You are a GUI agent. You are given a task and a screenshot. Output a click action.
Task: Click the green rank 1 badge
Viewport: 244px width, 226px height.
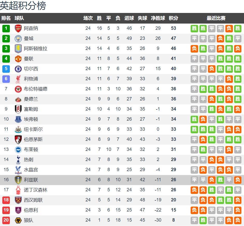pyautogui.click(x=6, y=28)
